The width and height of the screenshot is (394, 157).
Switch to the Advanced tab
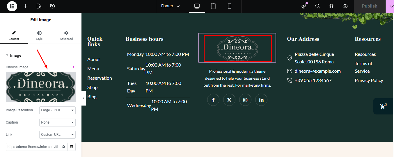click(66, 35)
